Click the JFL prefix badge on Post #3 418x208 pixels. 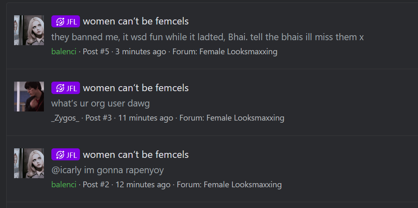(65, 88)
